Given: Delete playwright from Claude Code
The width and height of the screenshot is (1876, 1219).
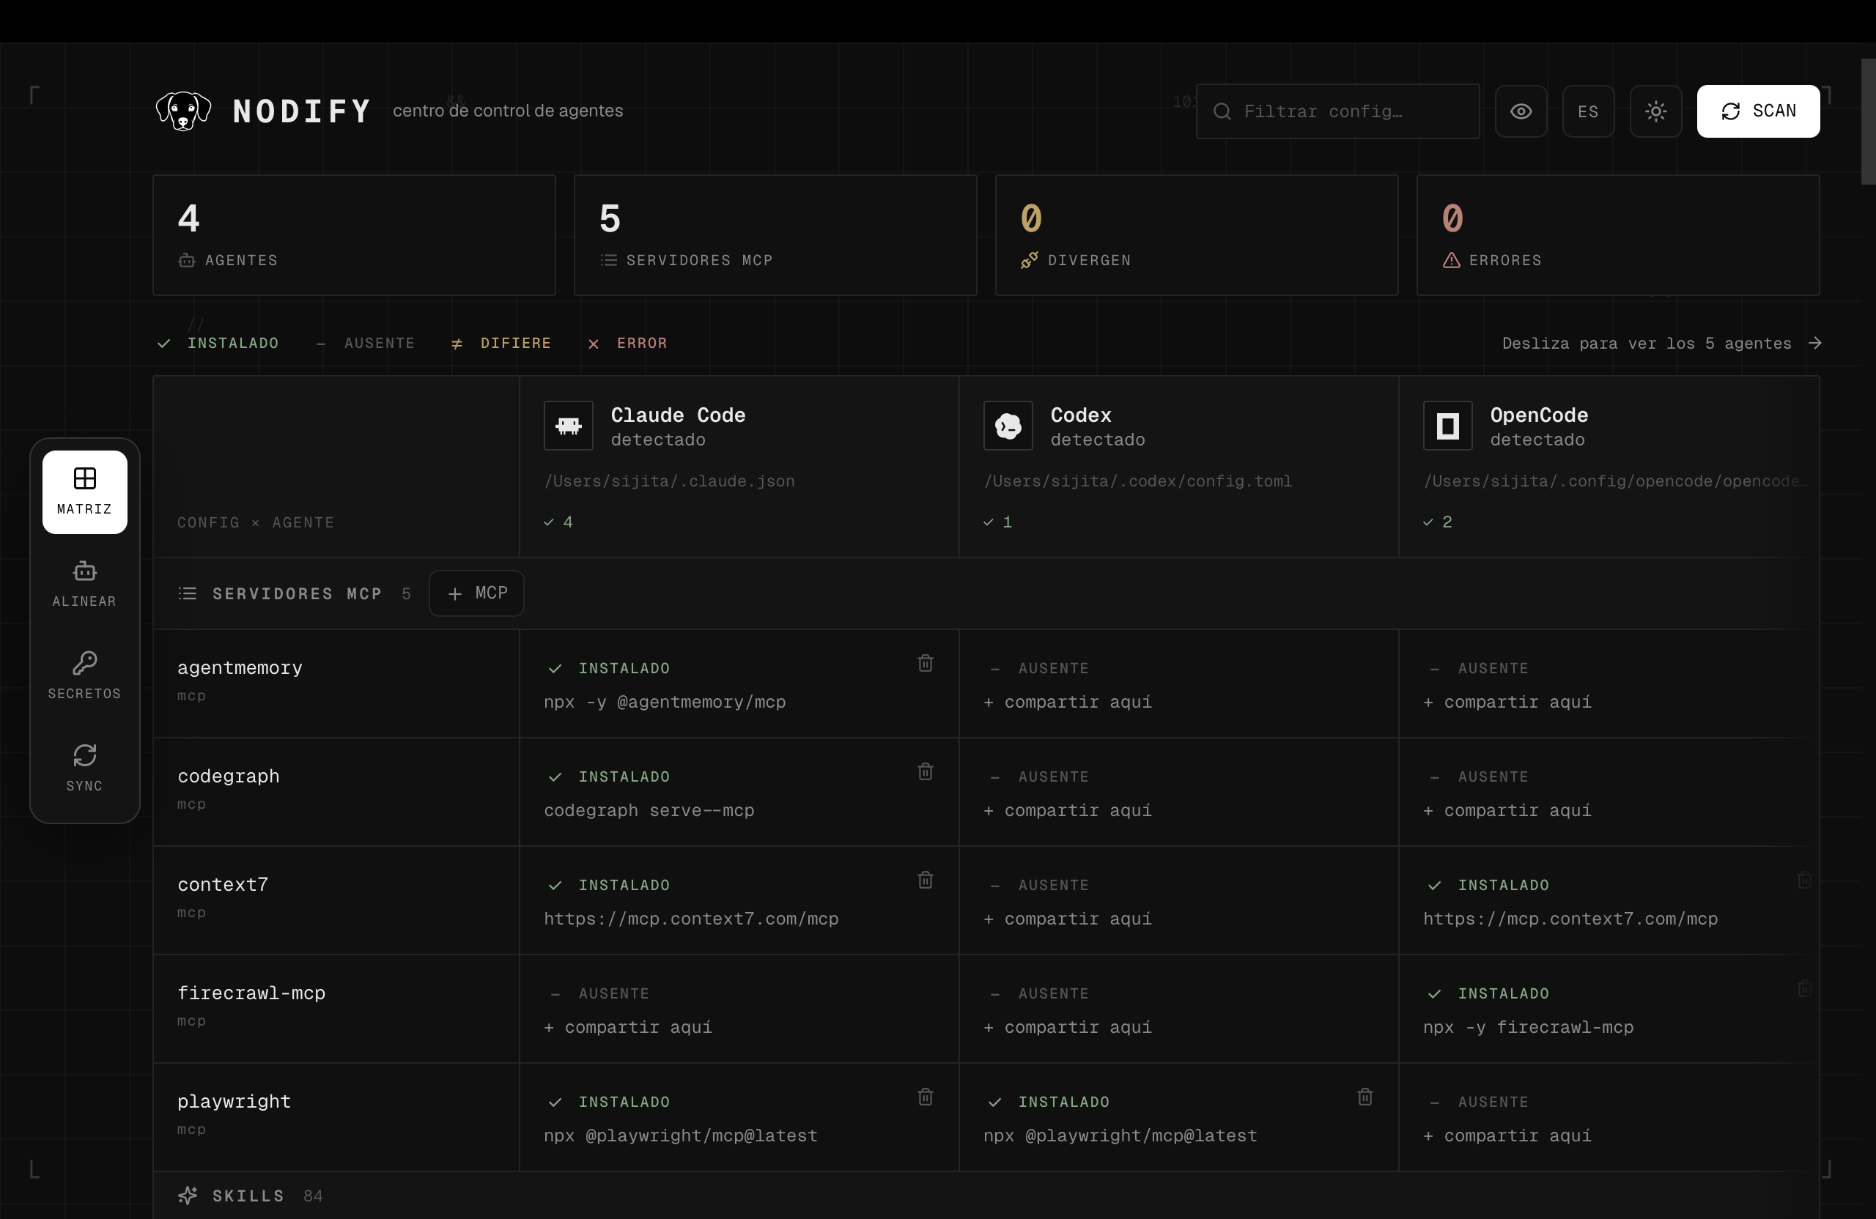Looking at the screenshot, I should 926,1097.
